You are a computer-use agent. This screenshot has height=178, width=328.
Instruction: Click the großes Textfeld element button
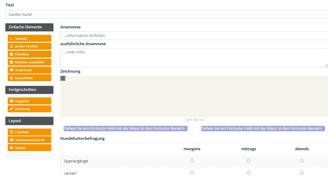tap(29, 46)
